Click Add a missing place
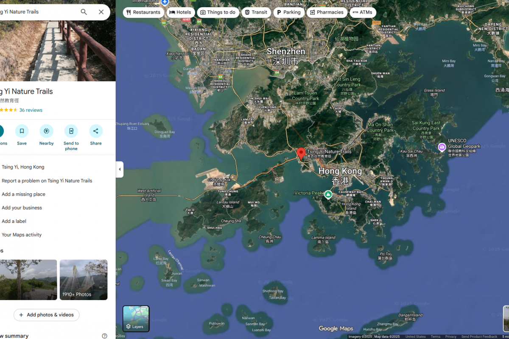The width and height of the screenshot is (509, 339). point(23,194)
